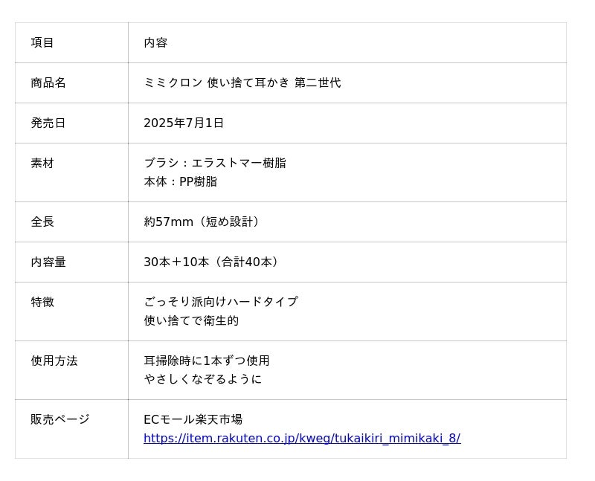This screenshot has height=481, width=595.
Task: Click the 使い捨てで衛生的 text
Action: 191,321
